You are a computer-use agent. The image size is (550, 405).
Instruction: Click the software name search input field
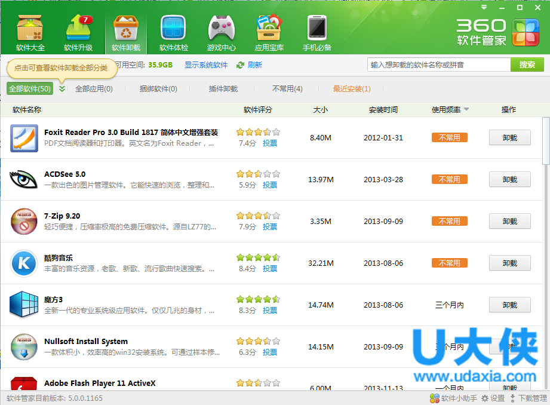coord(439,65)
